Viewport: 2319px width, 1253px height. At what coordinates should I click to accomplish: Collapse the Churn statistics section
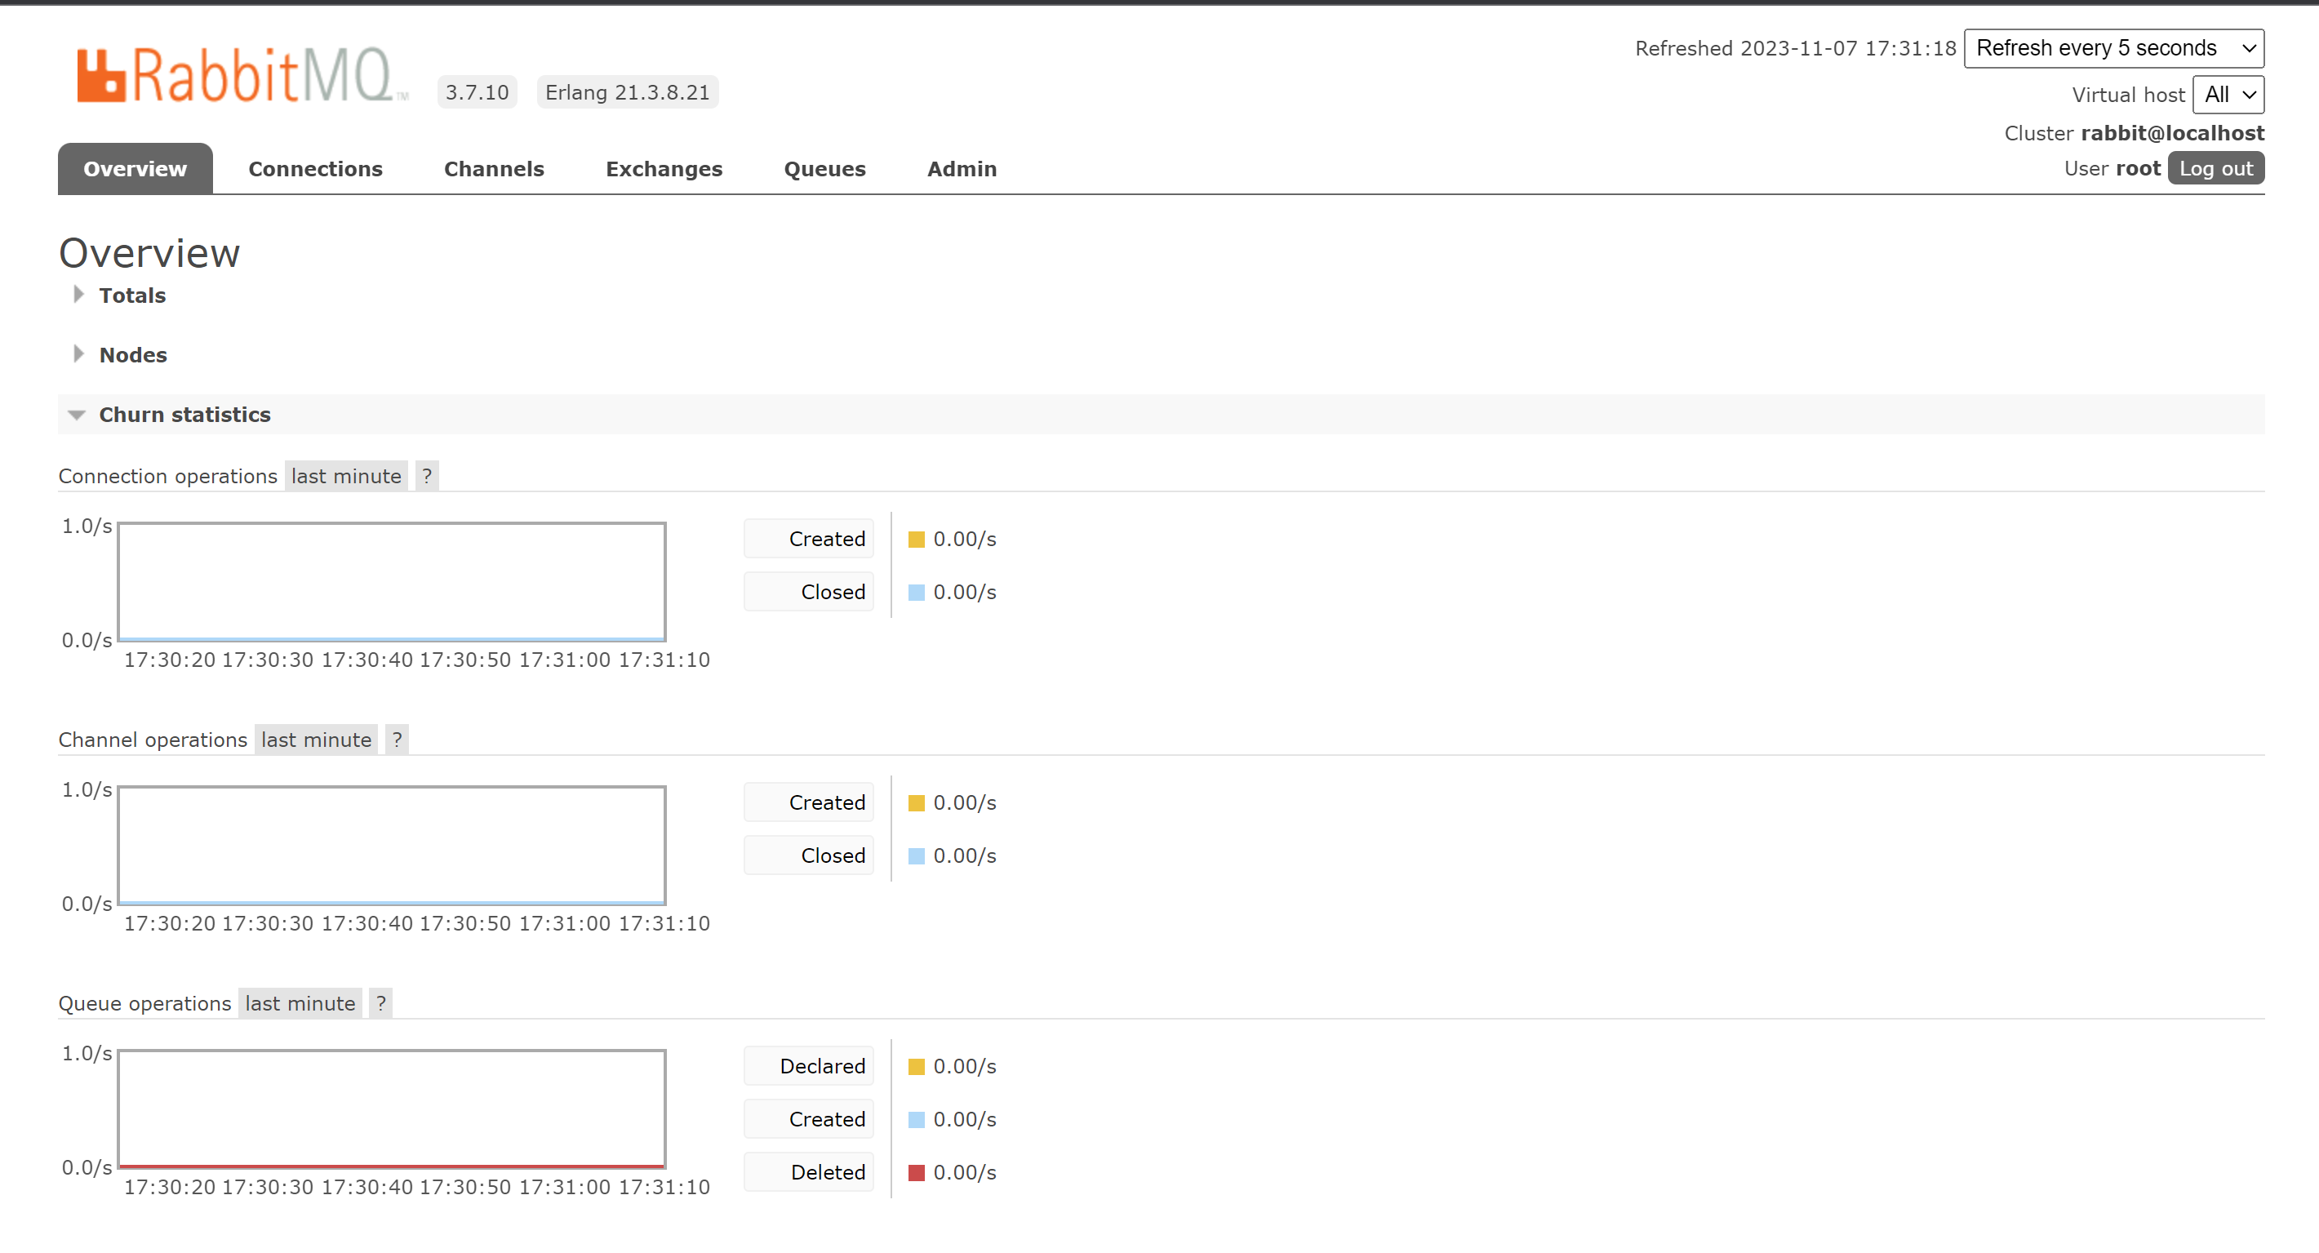click(184, 415)
